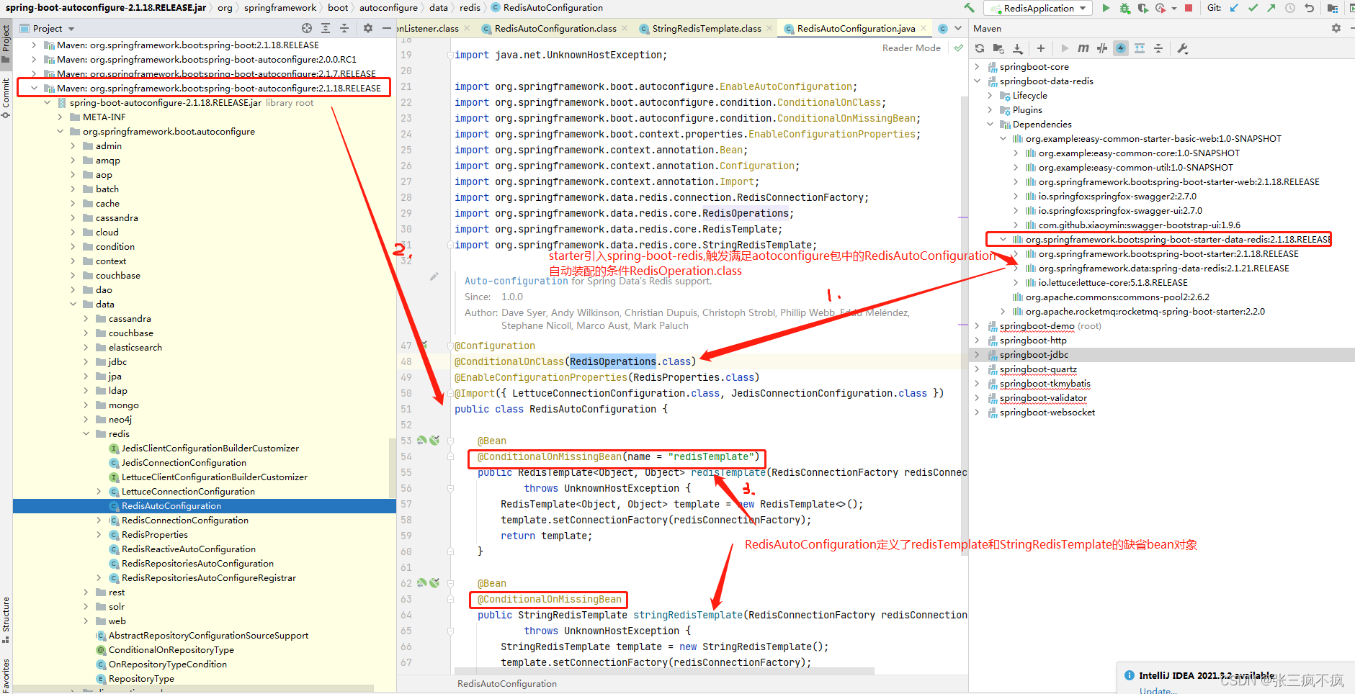1355x694 pixels.
Task: Close the RedisAutoConfiguration.class tab
Action: click(625, 28)
